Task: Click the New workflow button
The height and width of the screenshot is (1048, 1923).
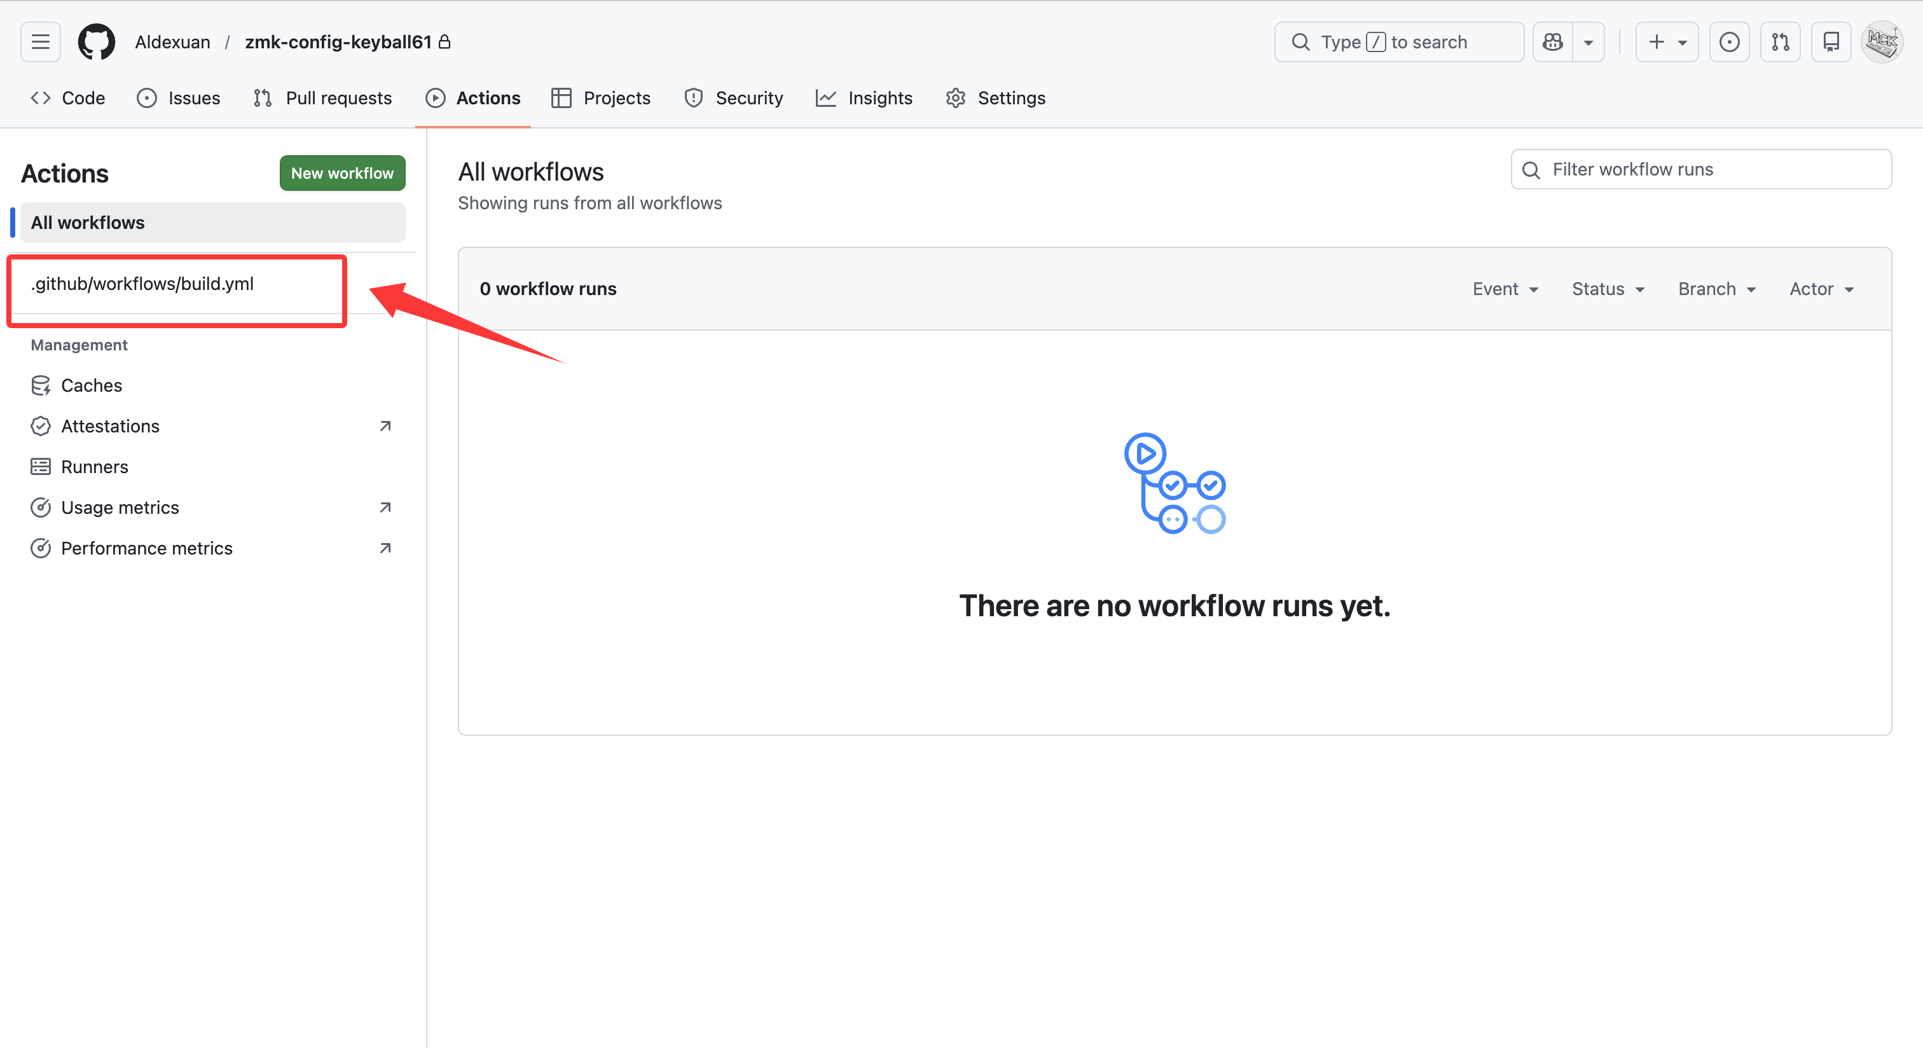Action: 342,173
